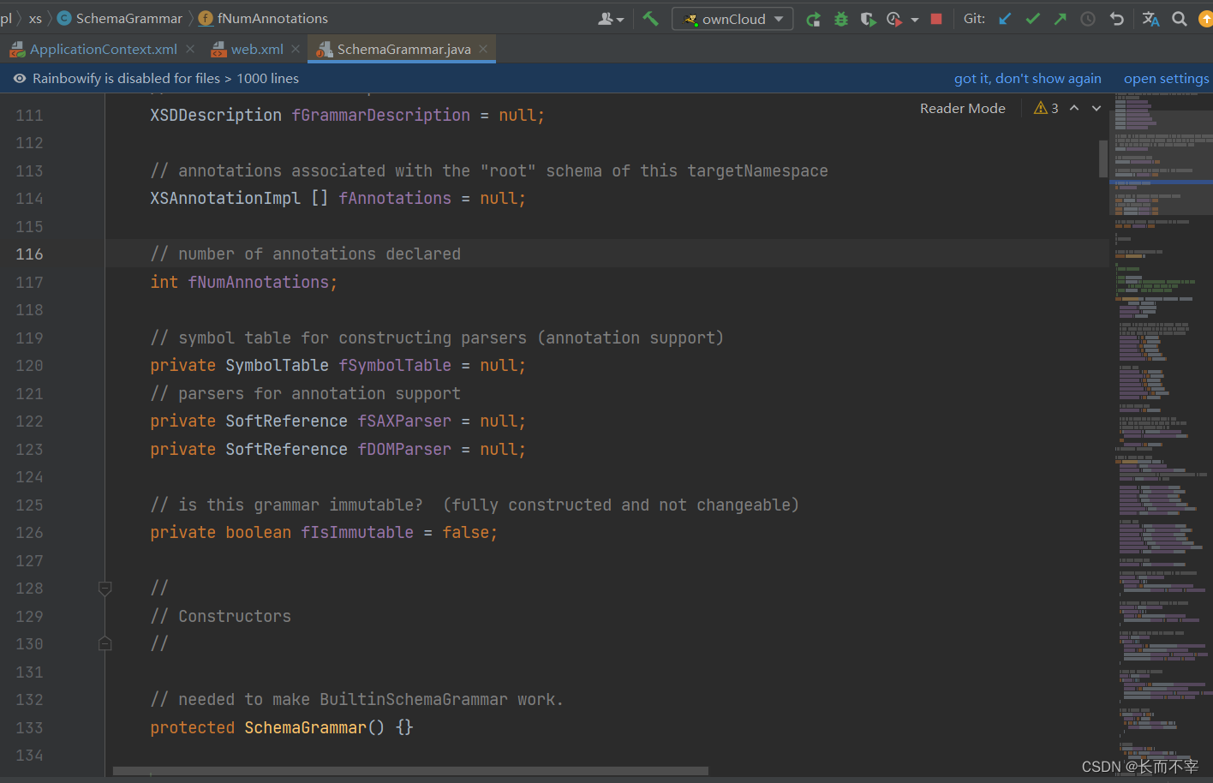Viewport: 1213px width, 783px height.
Task: Click line number 116 in gutter
Action: click(x=29, y=254)
